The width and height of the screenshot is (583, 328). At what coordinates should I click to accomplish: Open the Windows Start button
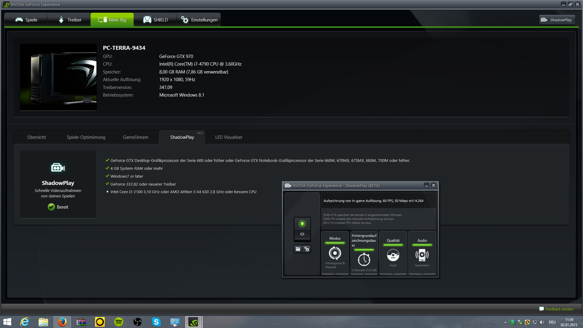click(7, 322)
